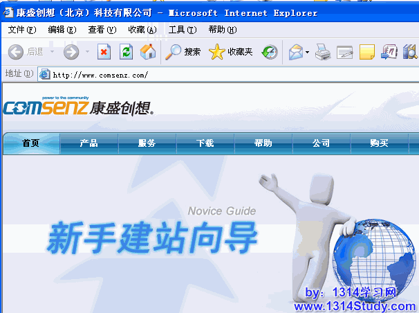Image resolution: width=419 pixels, height=313 pixels.
Task: Click the address bar URL field
Action: tap(207, 74)
